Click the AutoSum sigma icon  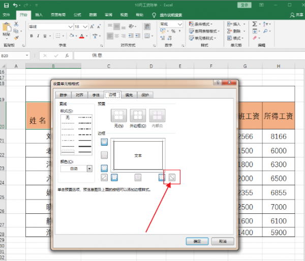(255, 24)
